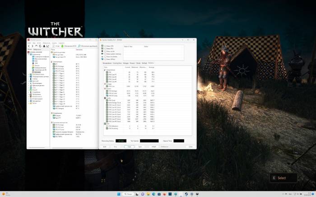The width and height of the screenshot is (316, 197).
Task: Open Сервис menu in AIDA64
Action: (x=55, y=43)
